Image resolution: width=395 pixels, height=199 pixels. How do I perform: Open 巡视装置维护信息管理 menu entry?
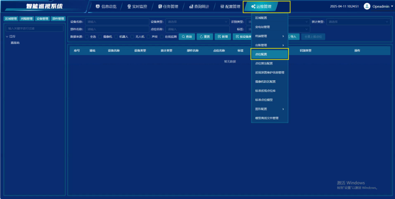pos(270,72)
